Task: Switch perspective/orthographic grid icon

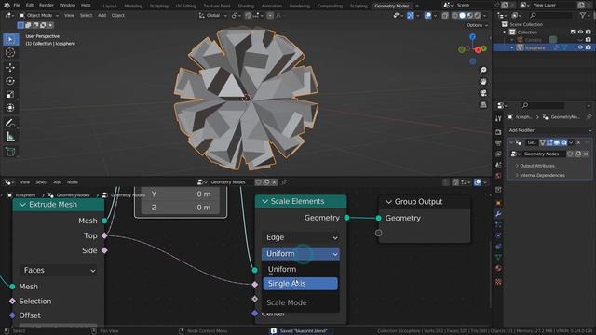Action: [x=483, y=104]
